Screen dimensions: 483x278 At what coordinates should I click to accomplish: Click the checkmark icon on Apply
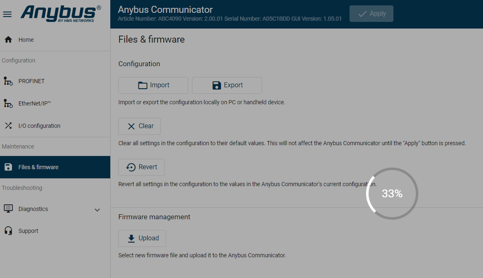[x=362, y=14]
